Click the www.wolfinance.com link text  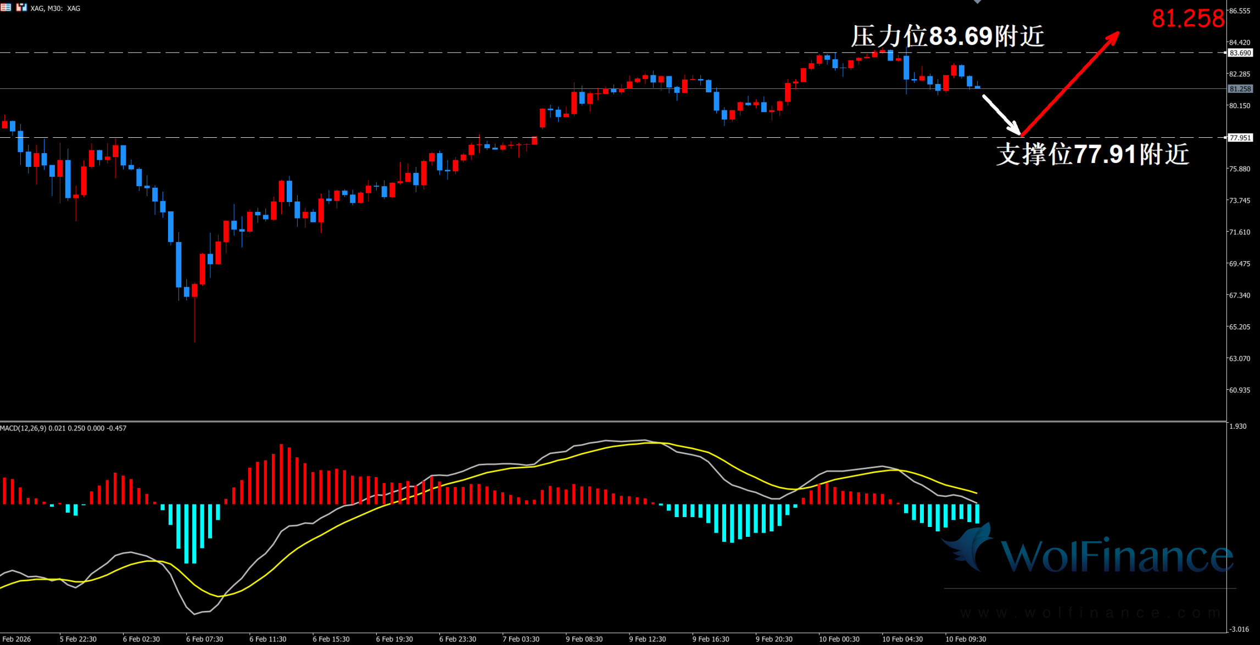tap(1090, 613)
